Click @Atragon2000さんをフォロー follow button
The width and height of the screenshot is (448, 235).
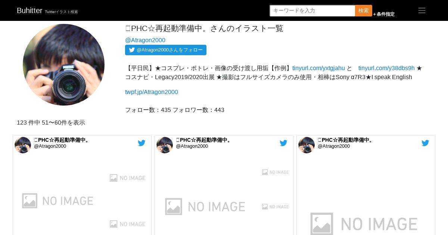[x=166, y=50]
